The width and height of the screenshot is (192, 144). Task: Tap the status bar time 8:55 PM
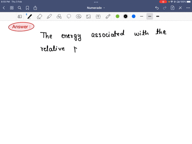tap(5, 2)
